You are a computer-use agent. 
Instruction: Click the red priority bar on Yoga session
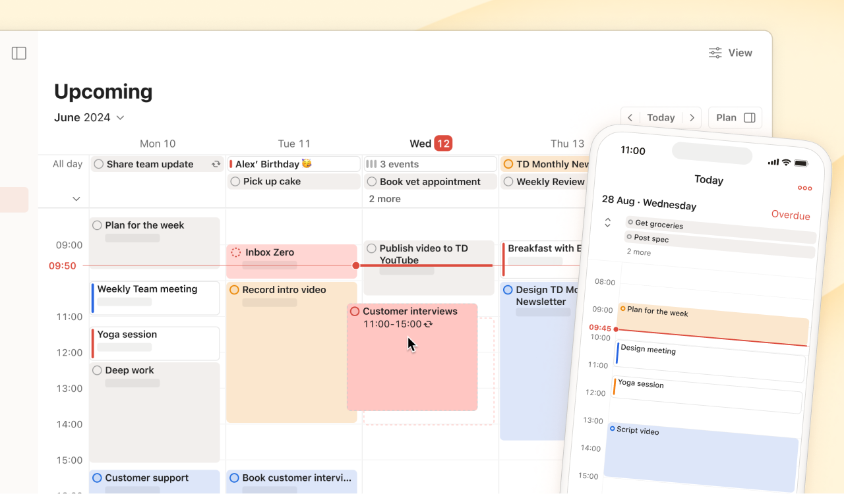click(x=92, y=343)
